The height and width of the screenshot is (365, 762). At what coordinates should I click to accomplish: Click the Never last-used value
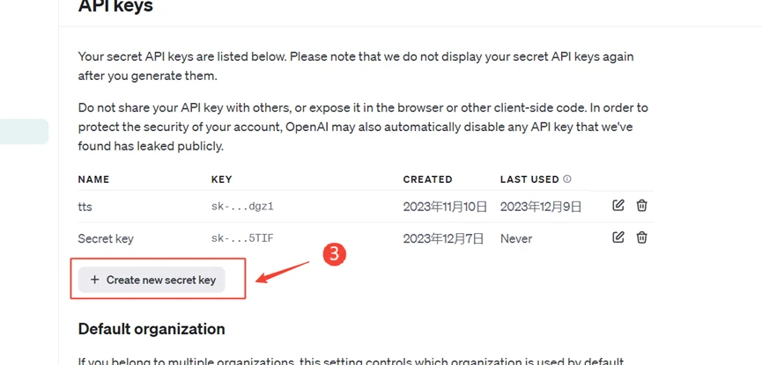click(516, 238)
